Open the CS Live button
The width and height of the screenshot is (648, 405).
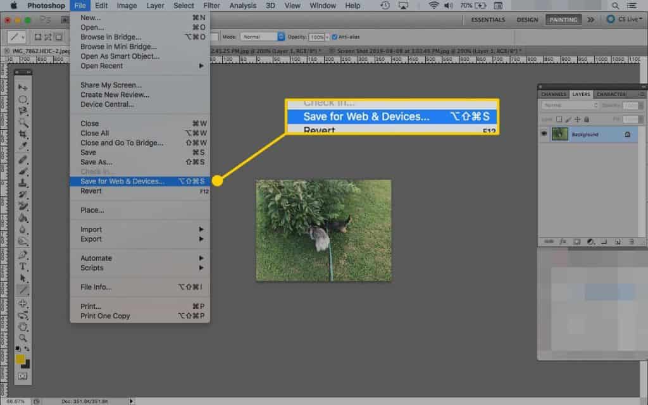(625, 19)
